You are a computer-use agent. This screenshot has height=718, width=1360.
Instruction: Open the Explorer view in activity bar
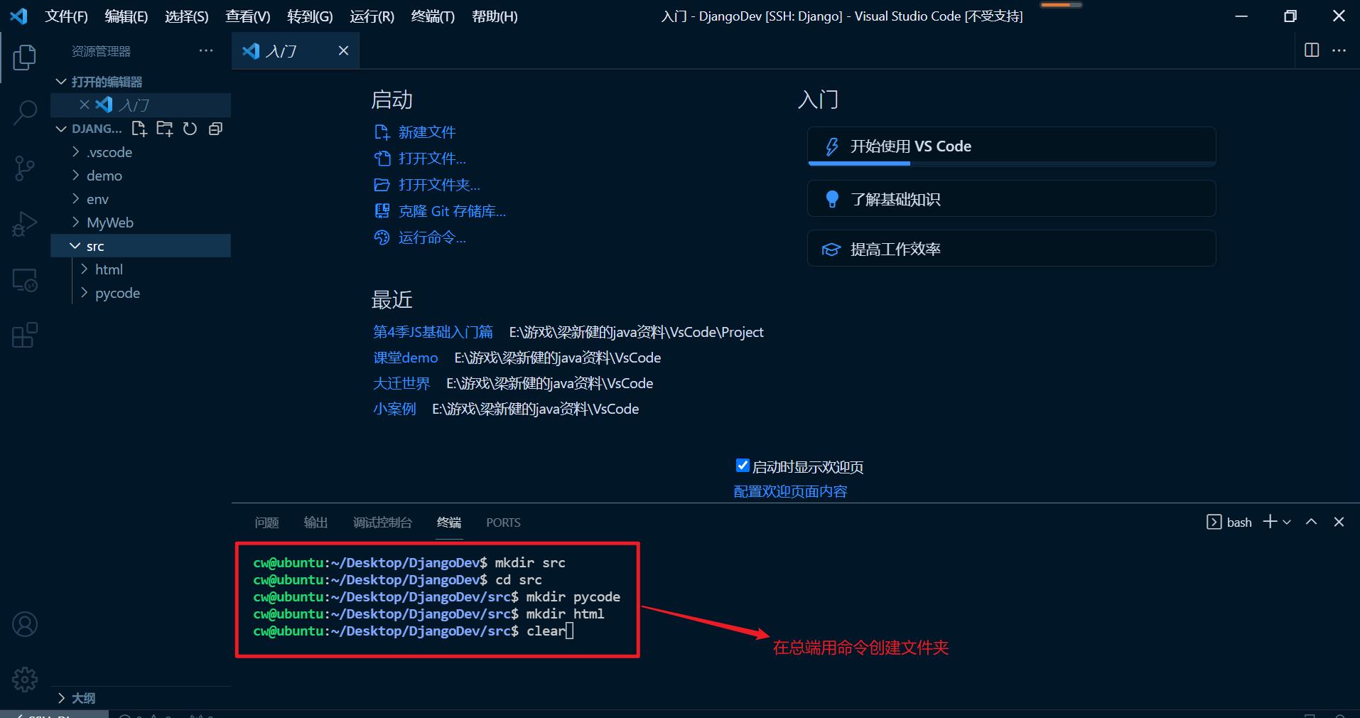click(x=24, y=58)
